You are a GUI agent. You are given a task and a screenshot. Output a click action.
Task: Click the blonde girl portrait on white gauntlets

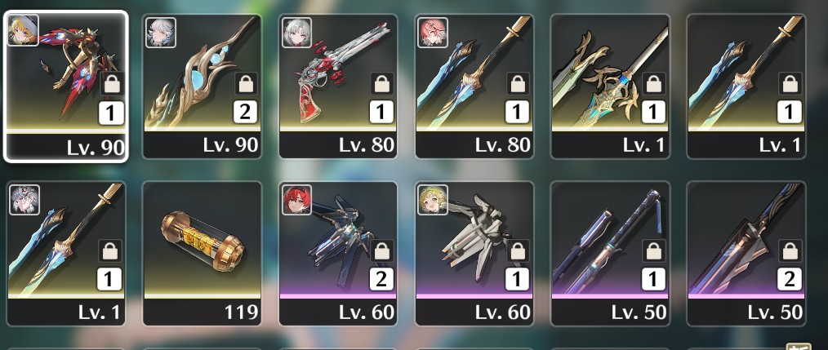tap(433, 200)
